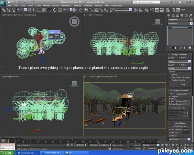
Task: Click the Render Production teapot icon
Action: click(x=183, y=10)
